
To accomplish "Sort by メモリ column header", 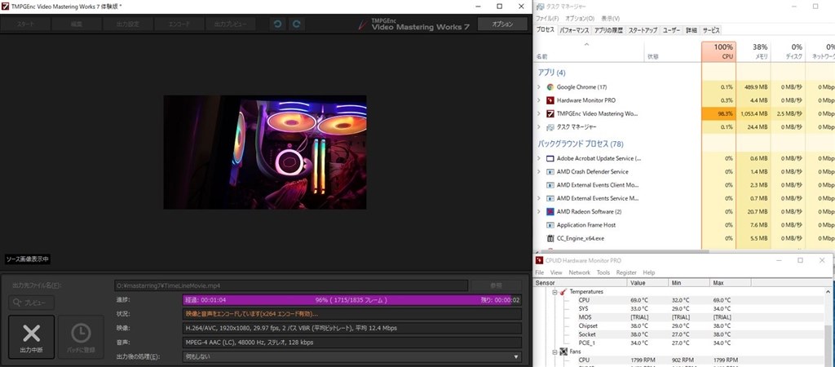I will click(753, 51).
